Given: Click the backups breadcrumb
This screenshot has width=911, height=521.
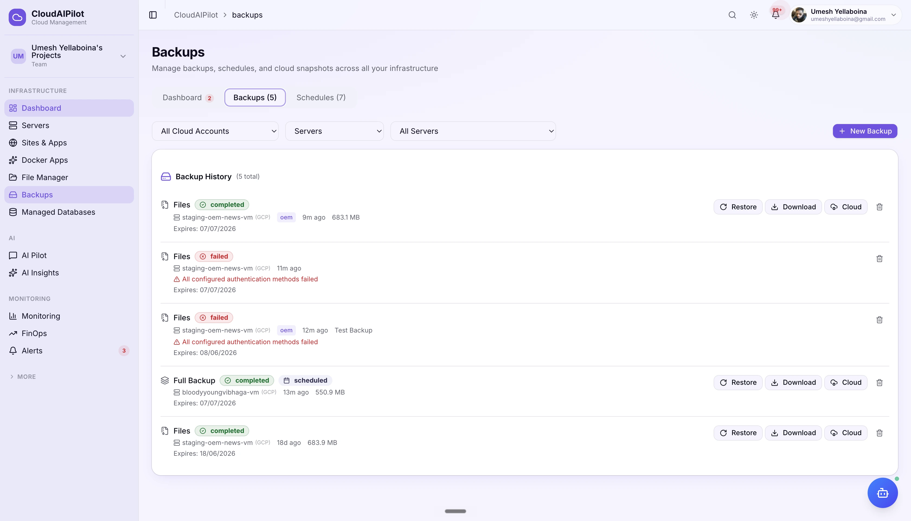Looking at the screenshot, I should (247, 15).
